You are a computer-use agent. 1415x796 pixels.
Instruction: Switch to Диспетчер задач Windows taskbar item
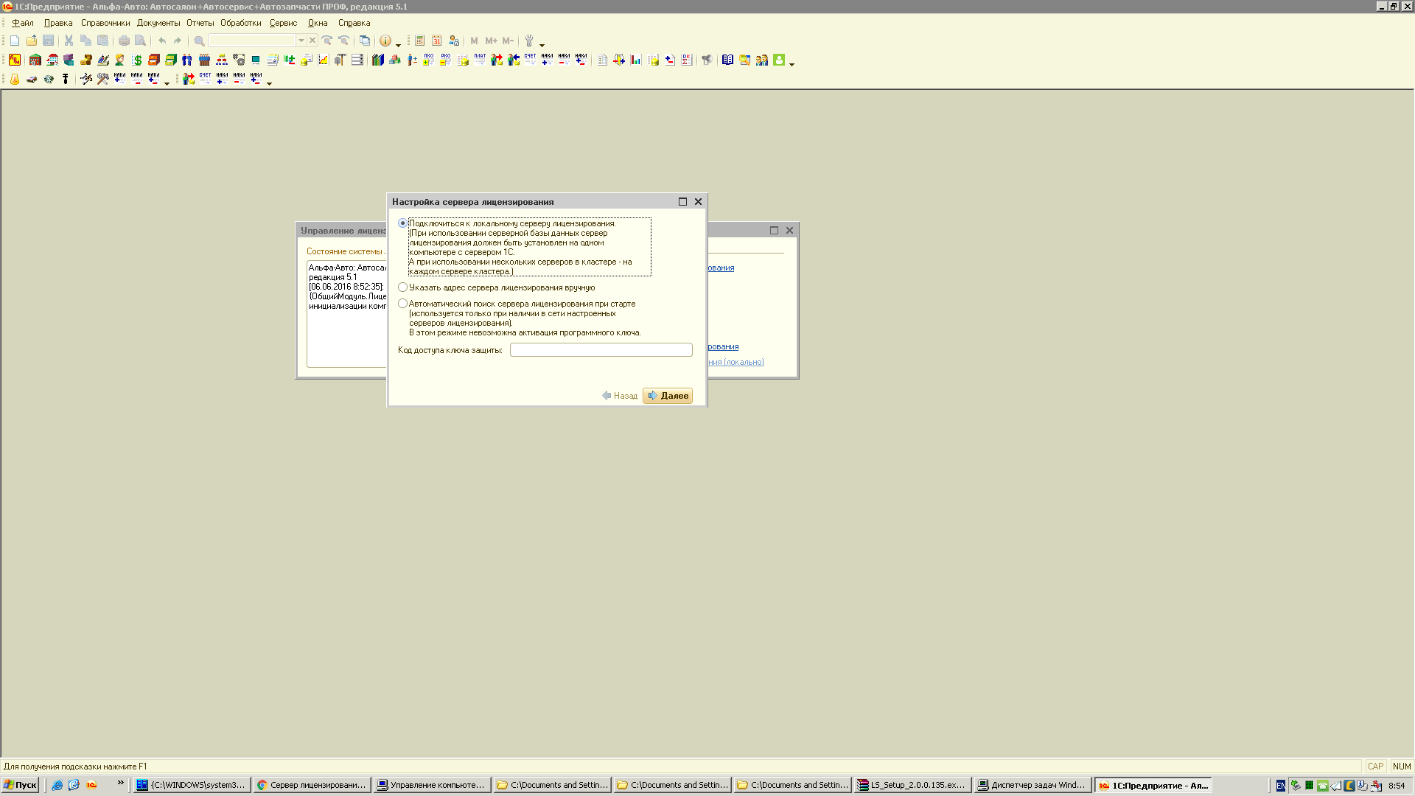[x=1032, y=785]
